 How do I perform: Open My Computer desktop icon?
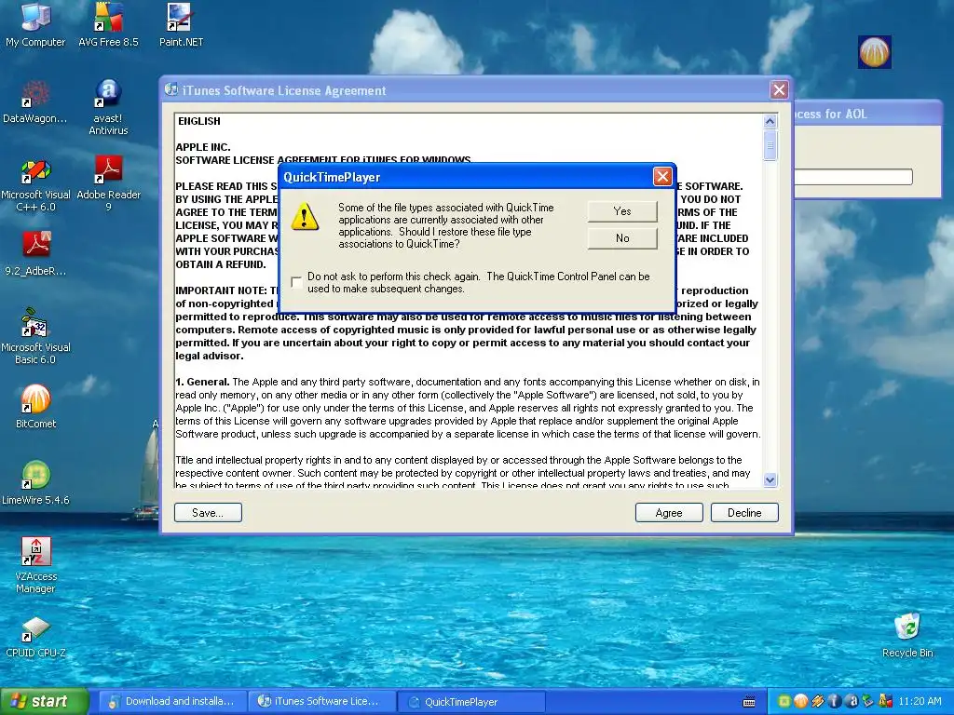(35, 25)
